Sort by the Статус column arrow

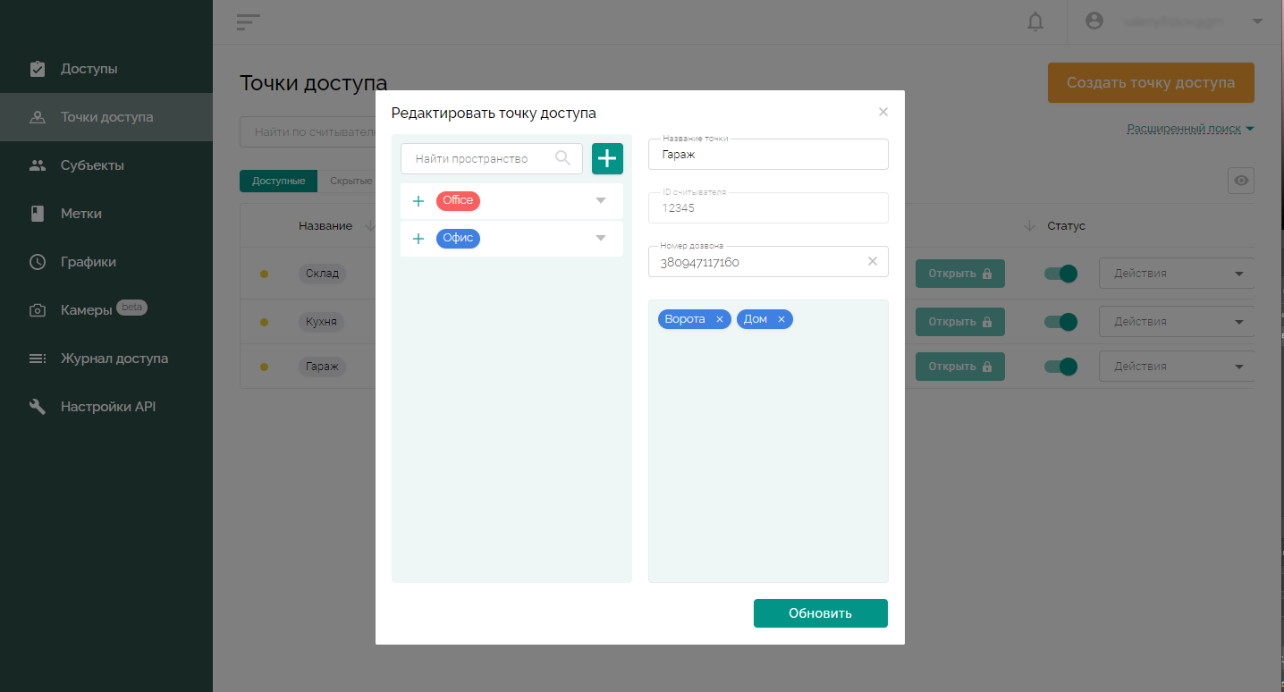click(x=1029, y=226)
